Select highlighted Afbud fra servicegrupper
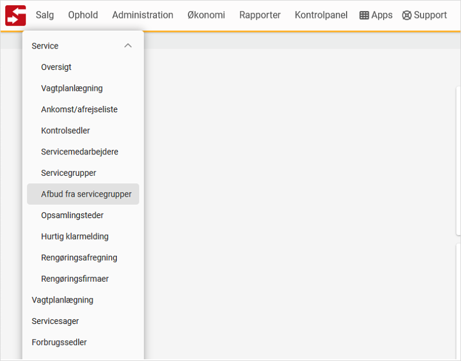This screenshot has width=461, height=361. coord(83,194)
